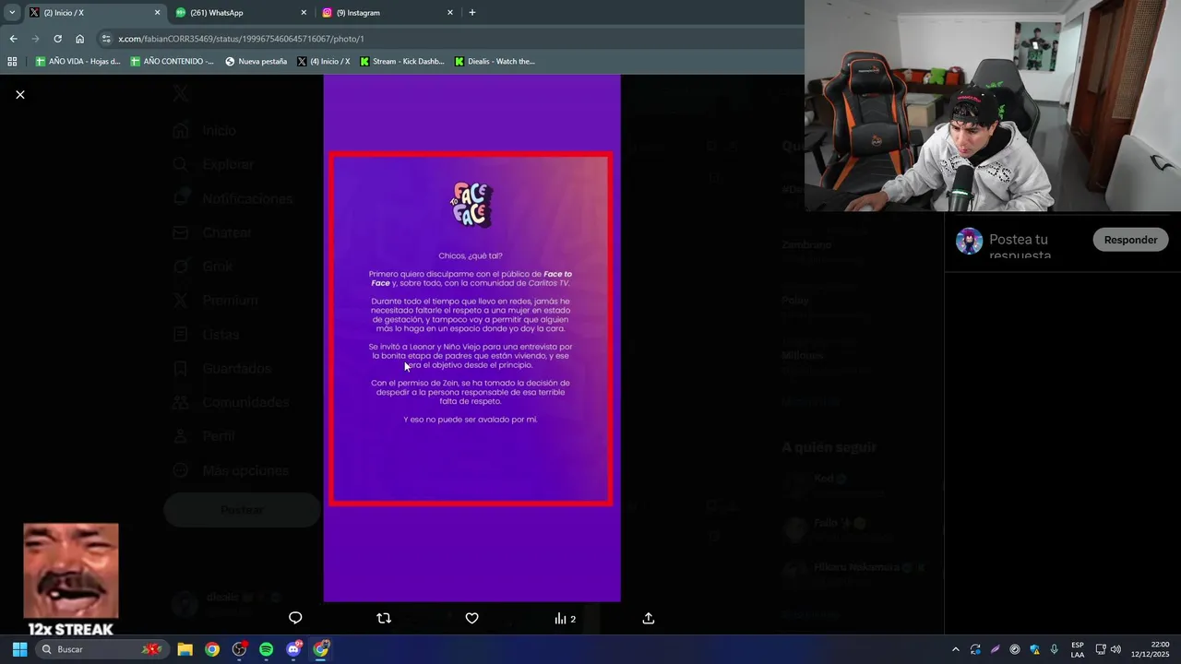Like the post with the heart icon

471,618
